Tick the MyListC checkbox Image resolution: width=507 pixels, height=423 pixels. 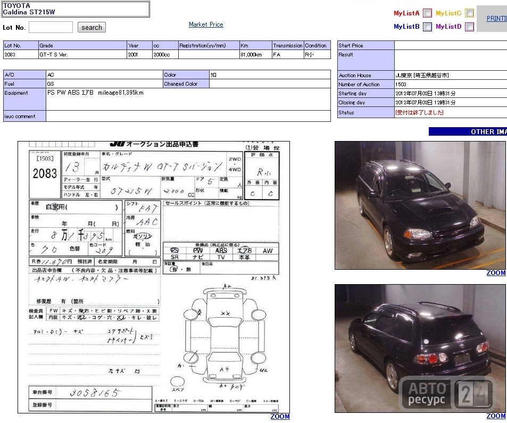pos(469,13)
